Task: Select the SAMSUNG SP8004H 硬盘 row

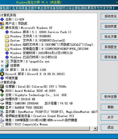Action: 39,103
